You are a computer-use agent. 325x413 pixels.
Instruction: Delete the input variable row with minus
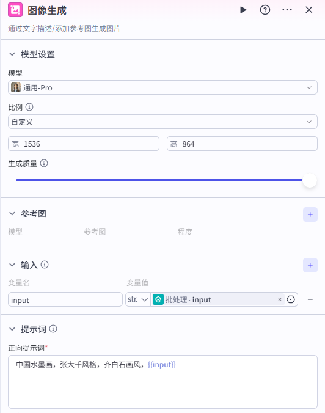coord(310,299)
